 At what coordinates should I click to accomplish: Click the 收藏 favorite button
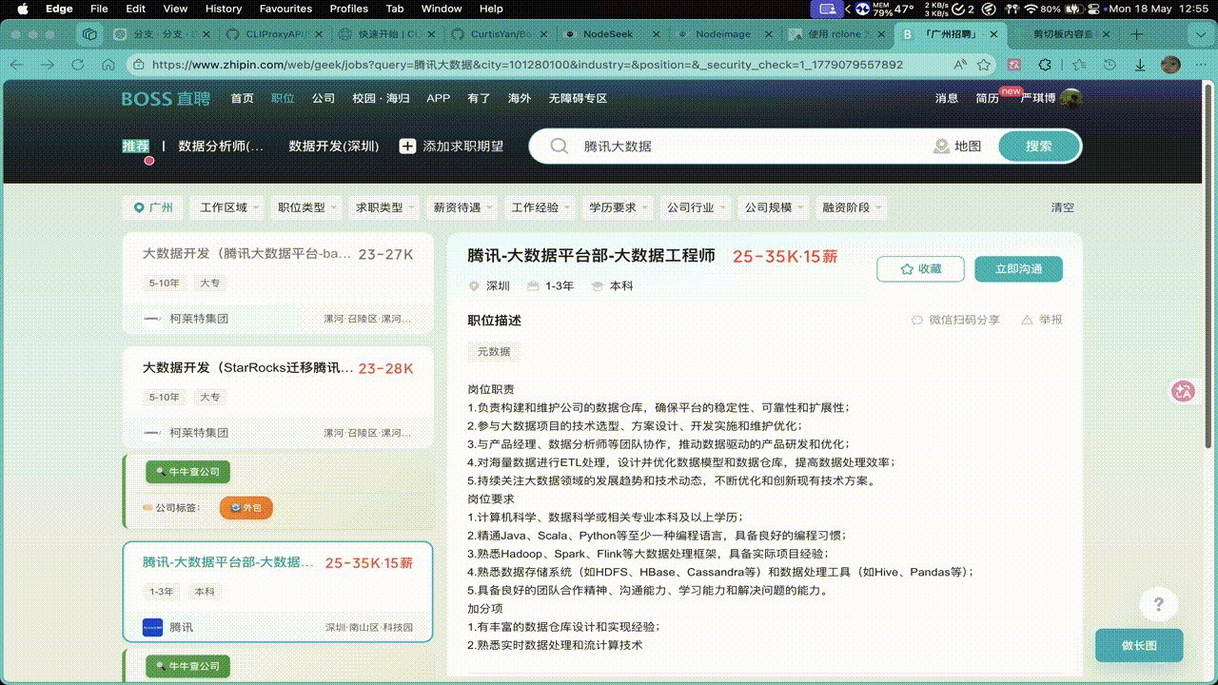click(x=920, y=269)
